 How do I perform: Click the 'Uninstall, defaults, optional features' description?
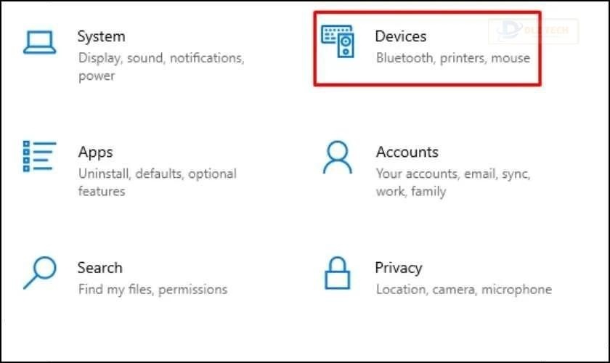pos(158,174)
